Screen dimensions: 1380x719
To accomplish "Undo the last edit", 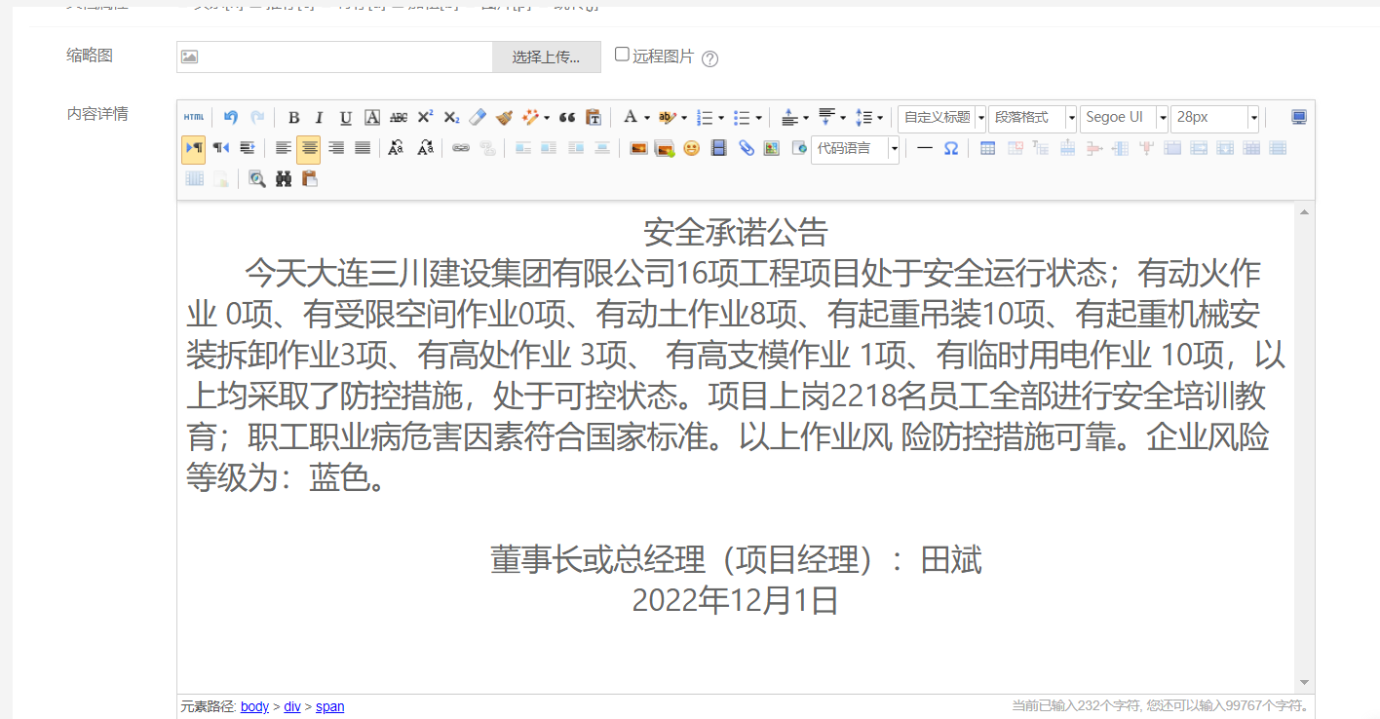I will (x=231, y=118).
